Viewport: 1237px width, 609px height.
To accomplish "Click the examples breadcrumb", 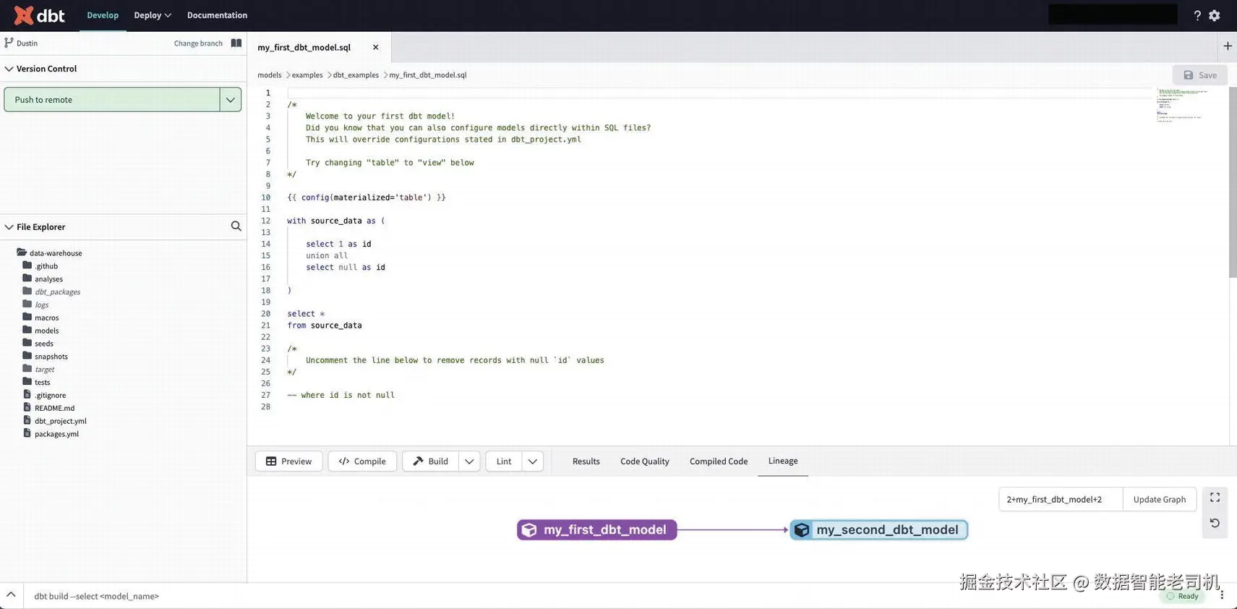I will point(307,74).
